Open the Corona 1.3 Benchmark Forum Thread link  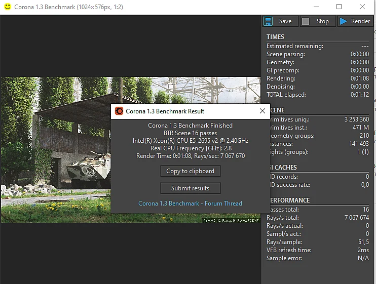[x=190, y=204]
